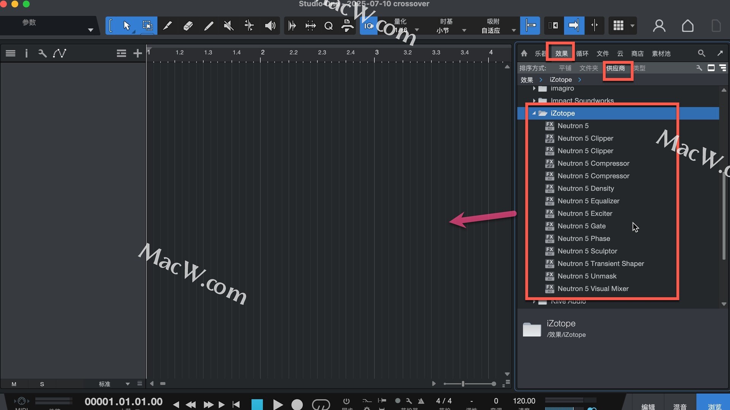Select Neutron 5 Transient Shaper
The width and height of the screenshot is (730, 410).
(600, 263)
